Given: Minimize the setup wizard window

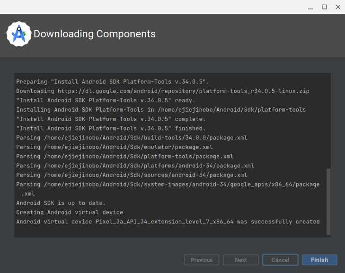Looking at the screenshot, I should (x=310, y=7).
